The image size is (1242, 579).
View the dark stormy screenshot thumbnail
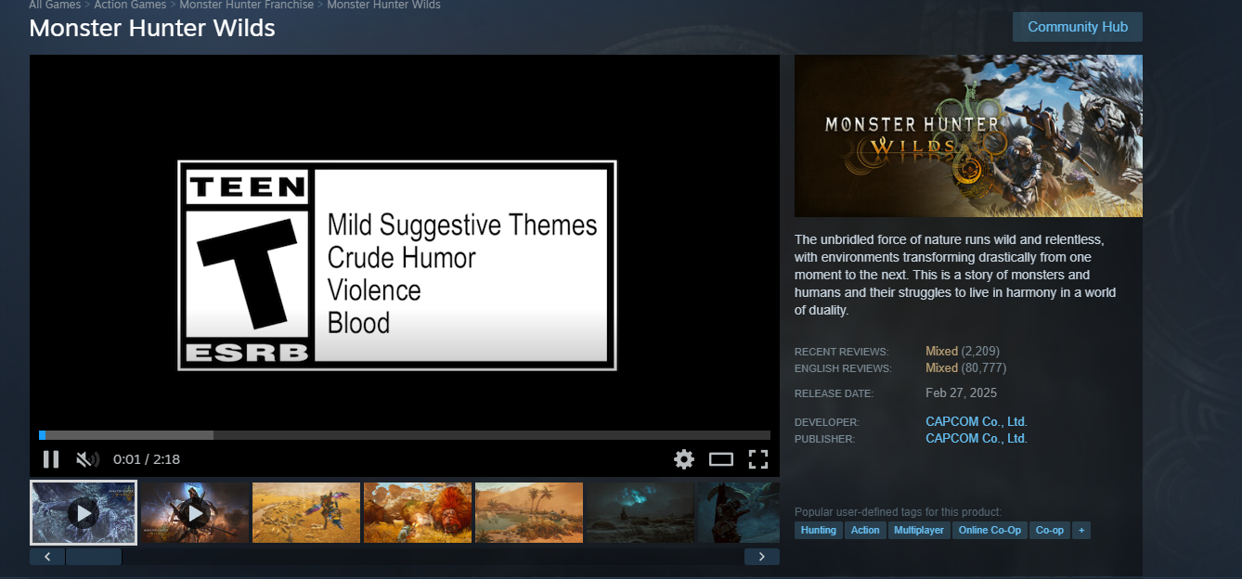[x=640, y=512]
